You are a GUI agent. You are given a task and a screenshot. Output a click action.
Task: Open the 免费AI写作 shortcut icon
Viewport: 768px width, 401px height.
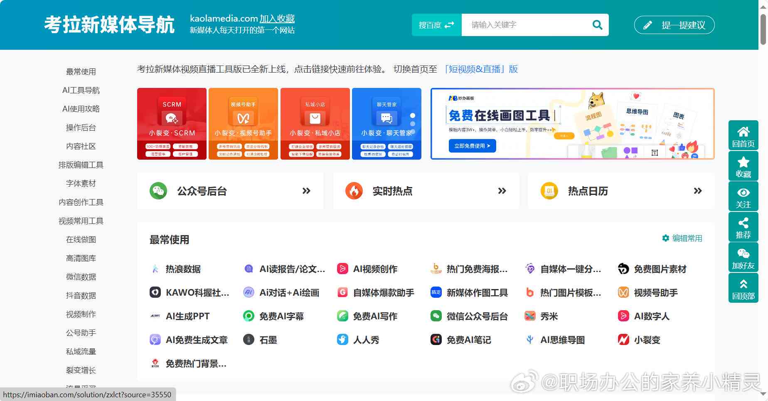342,316
